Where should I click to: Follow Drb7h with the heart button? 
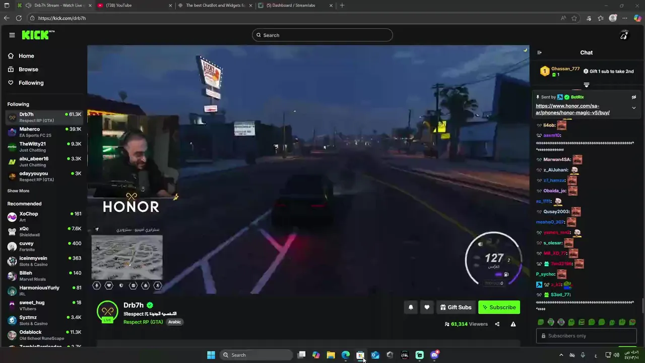427,307
